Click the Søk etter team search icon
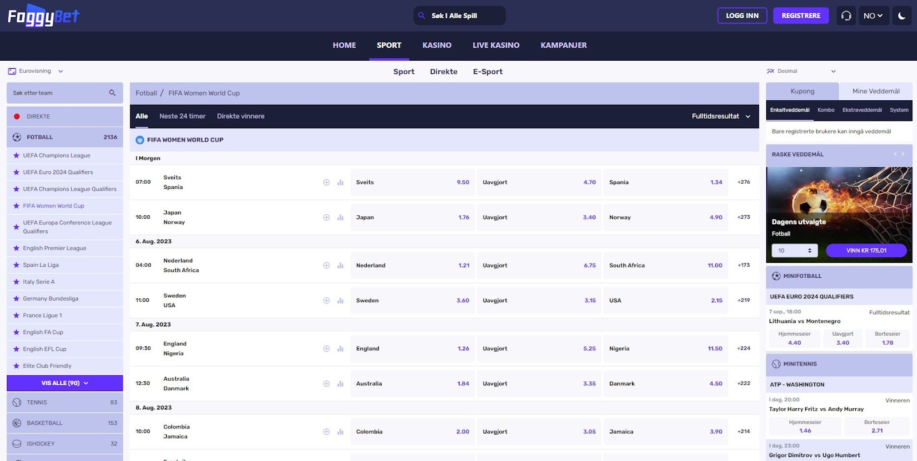This screenshot has height=461, width=917. tap(112, 93)
